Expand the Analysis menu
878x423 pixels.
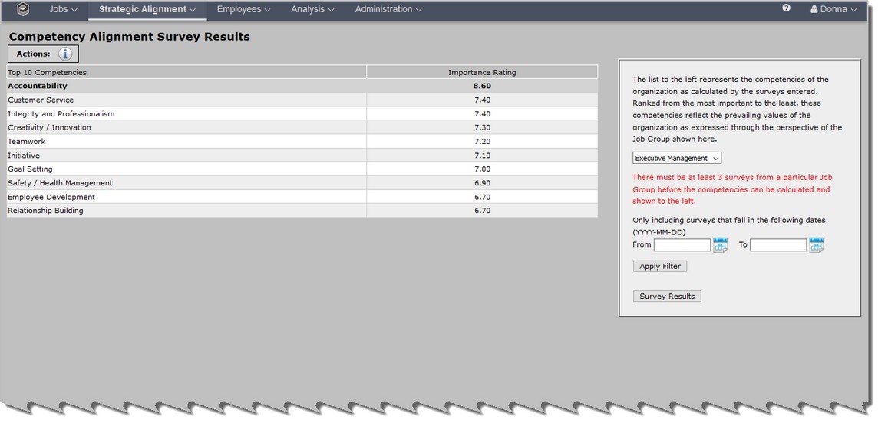click(x=312, y=10)
